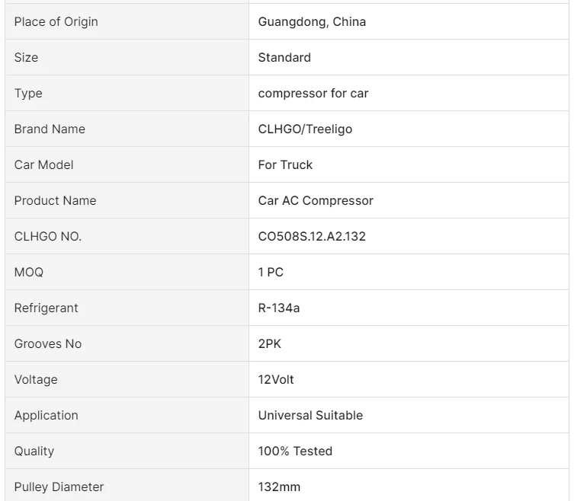Click the 'R-134a' refrigerant value
This screenshot has height=501, width=574.
[x=280, y=308]
